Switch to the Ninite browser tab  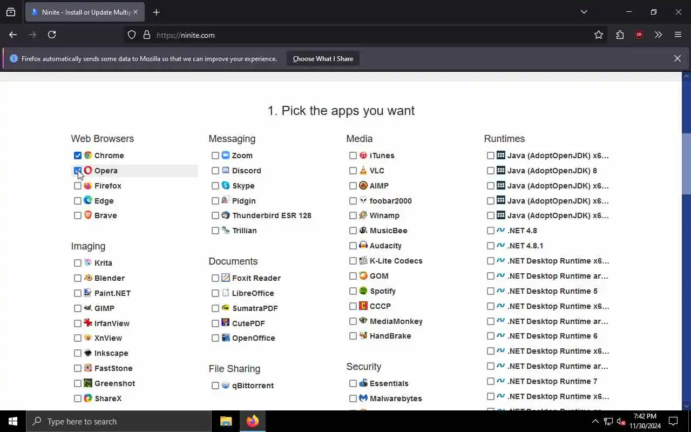(85, 12)
